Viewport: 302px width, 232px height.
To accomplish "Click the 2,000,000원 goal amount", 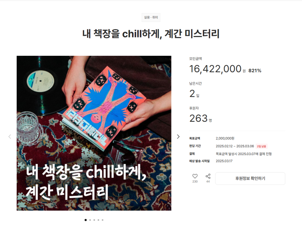I will [x=225, y=138].
